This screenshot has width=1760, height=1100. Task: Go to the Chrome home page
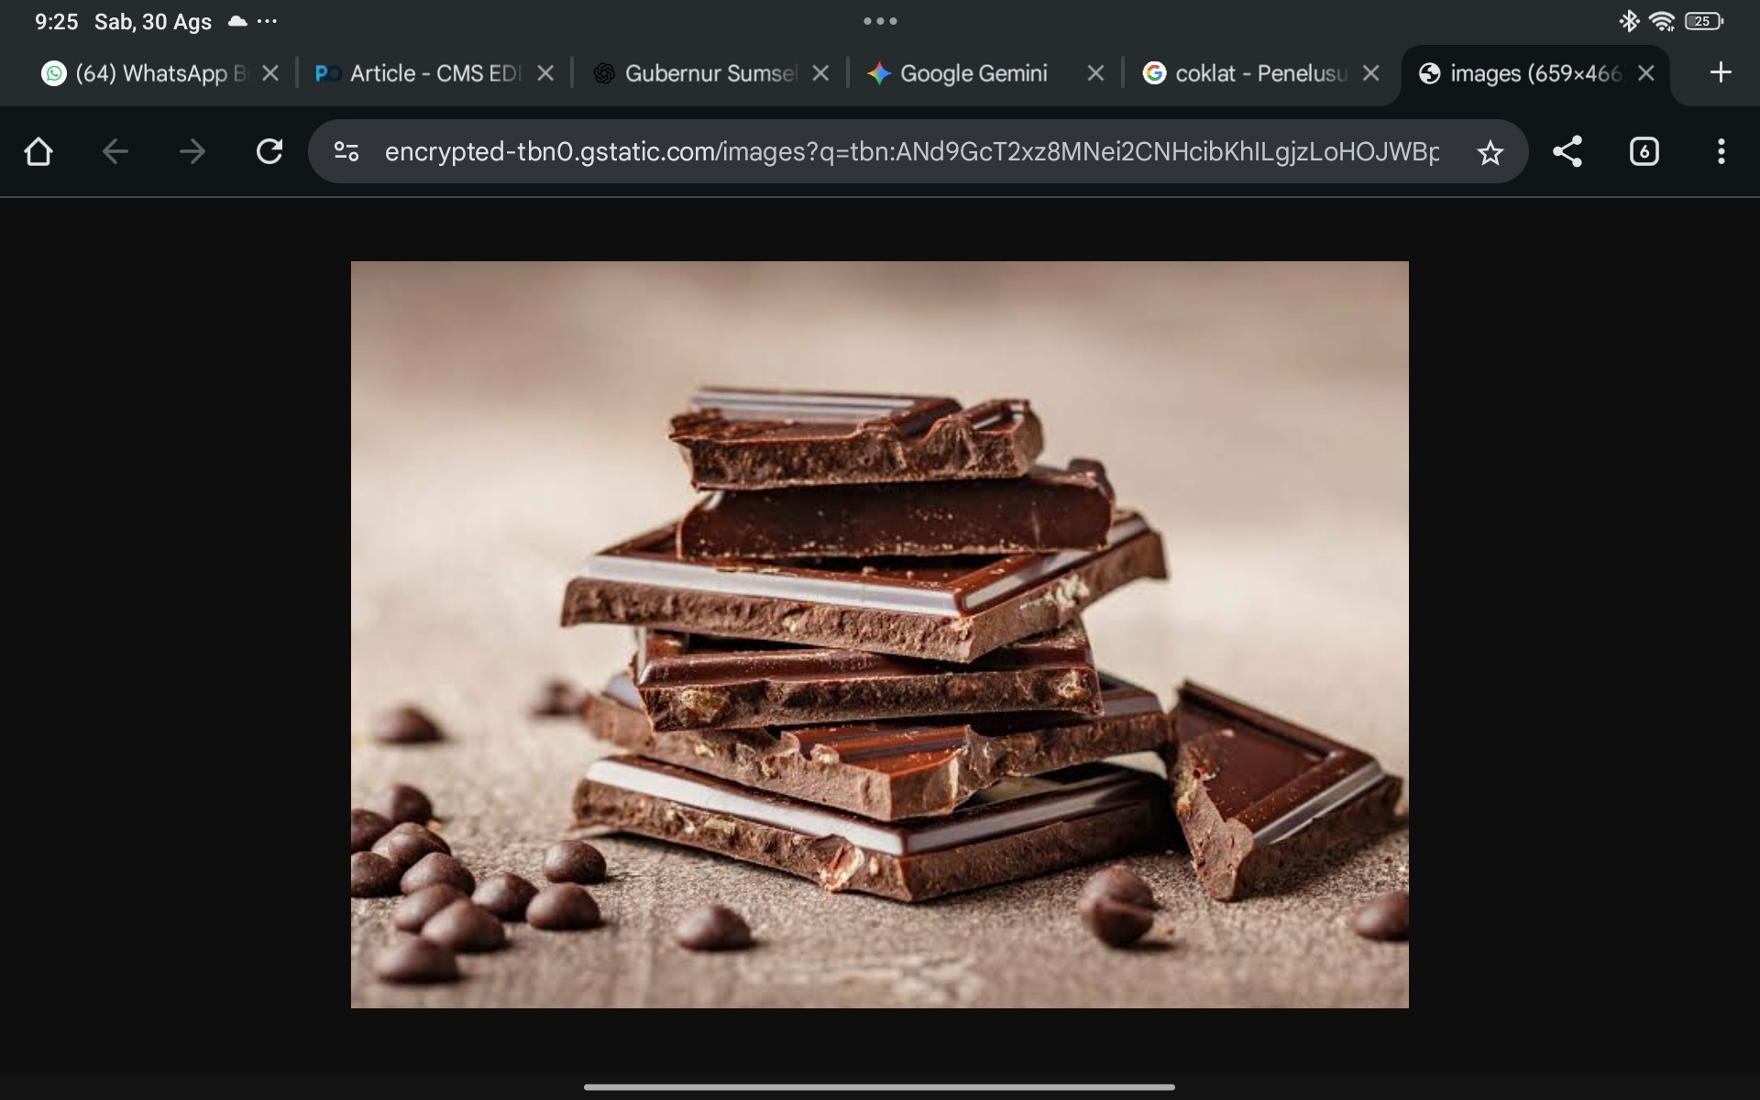point(38,151)
